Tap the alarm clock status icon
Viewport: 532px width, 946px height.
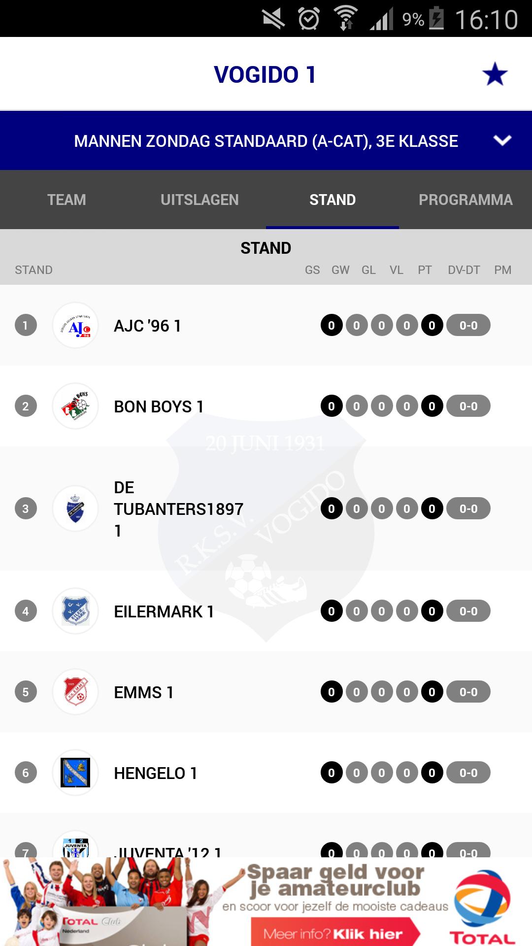309,19
